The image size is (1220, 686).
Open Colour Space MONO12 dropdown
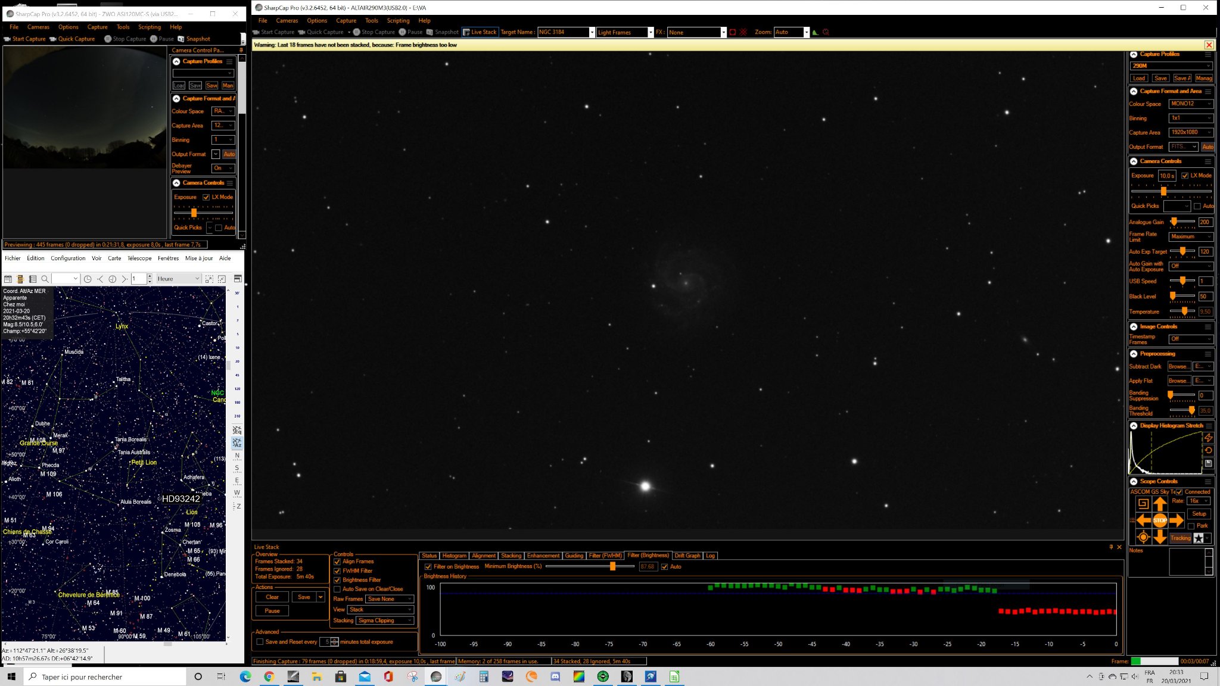tap(1190, 104)
